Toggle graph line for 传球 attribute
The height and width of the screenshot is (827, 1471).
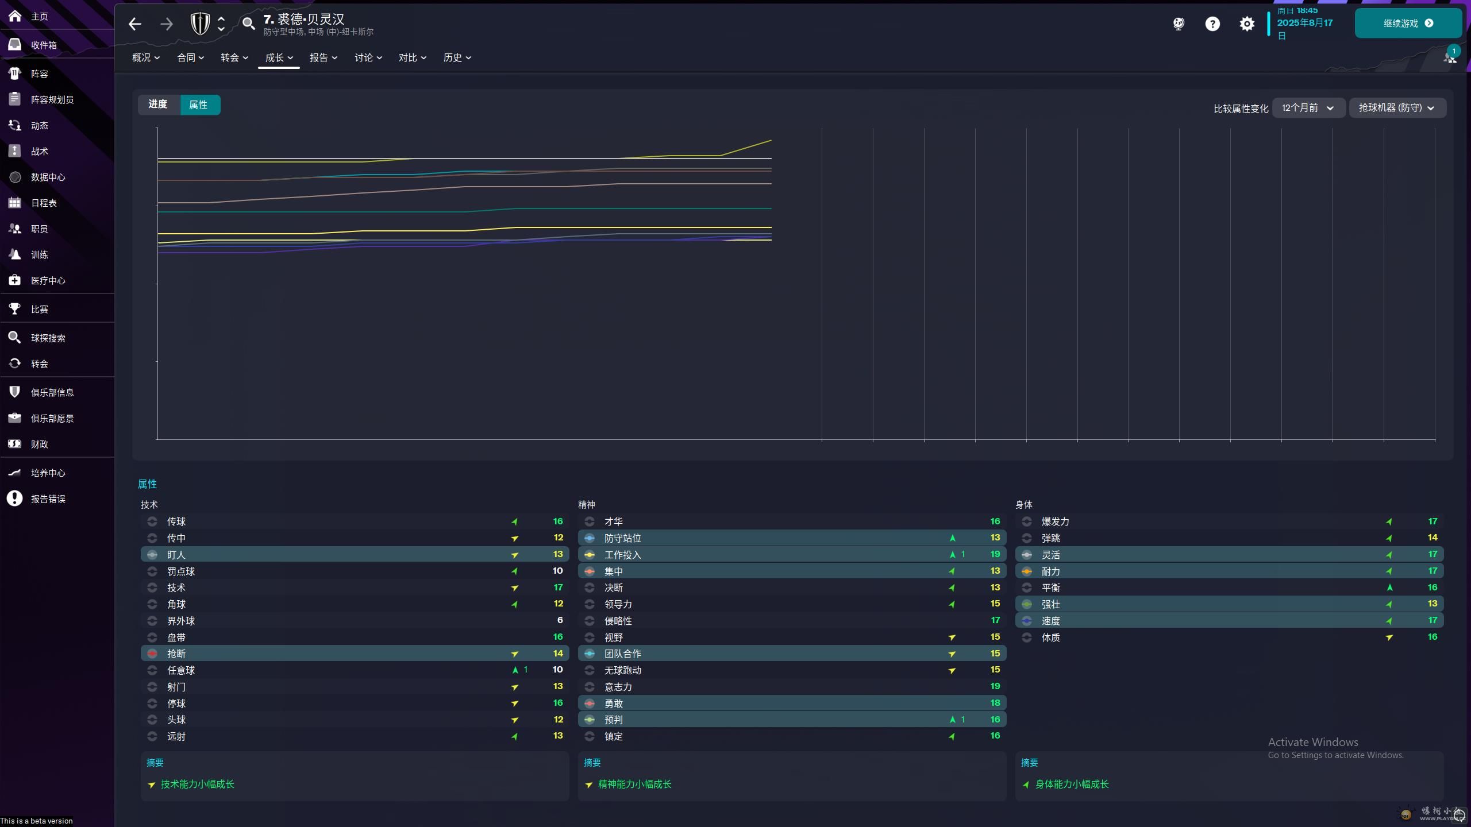click(x=152, y=521)
